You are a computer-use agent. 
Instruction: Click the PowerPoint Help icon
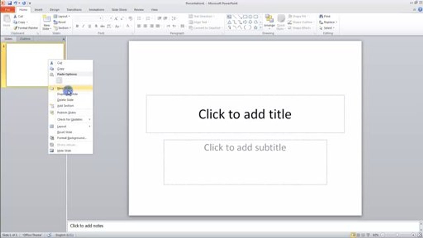(420, 10)
